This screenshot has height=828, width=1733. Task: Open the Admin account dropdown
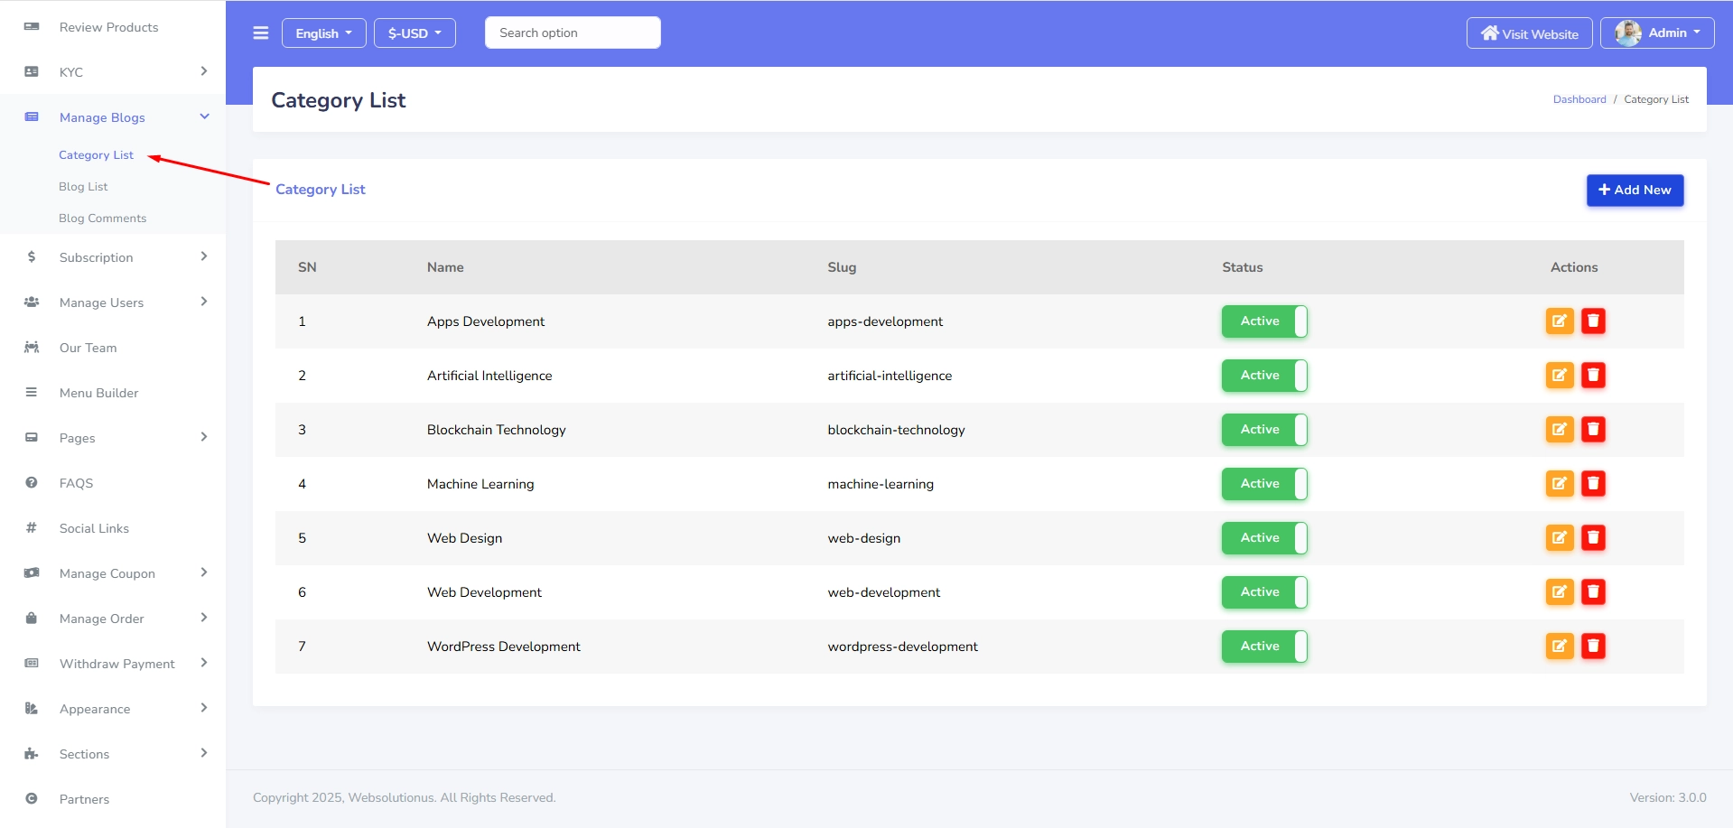click(1657, 33)
